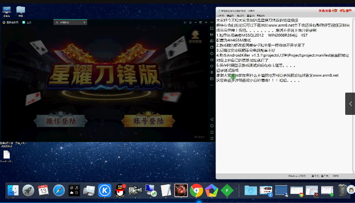
Task: Open the green diamond F app in dock
Action: [x=227, y=190]
